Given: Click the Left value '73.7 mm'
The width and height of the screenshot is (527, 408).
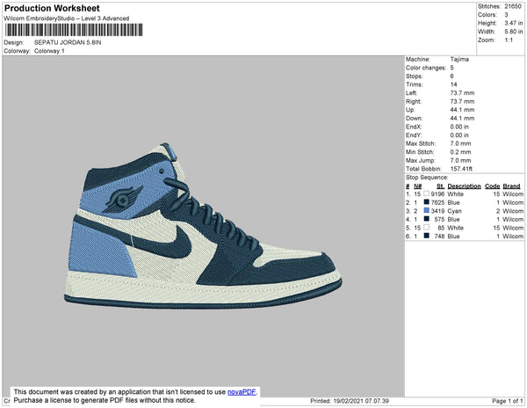Looking at the screenshot, I should [x=462, y=93].
